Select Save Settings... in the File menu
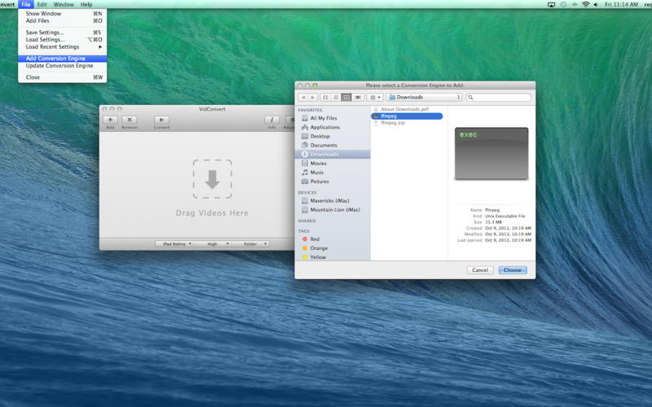 [45, 33]
